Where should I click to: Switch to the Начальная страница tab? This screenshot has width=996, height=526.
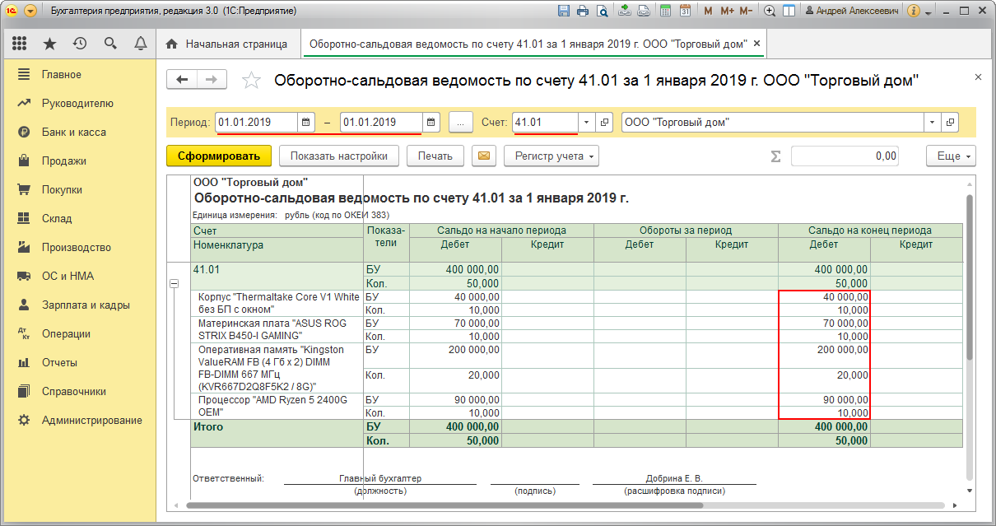coord(228,44)
